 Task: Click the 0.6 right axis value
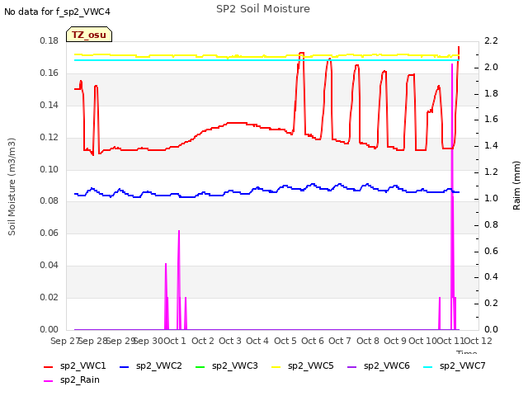tap(491, 251)
